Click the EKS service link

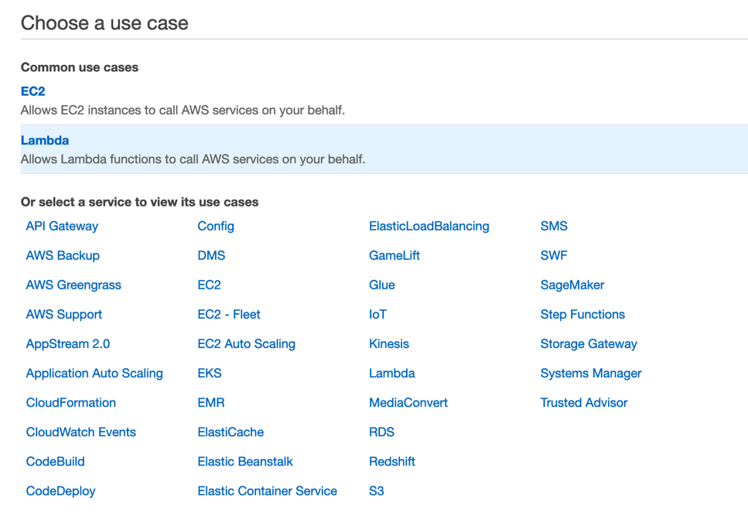pyautogui.click(x=210, y=373)
